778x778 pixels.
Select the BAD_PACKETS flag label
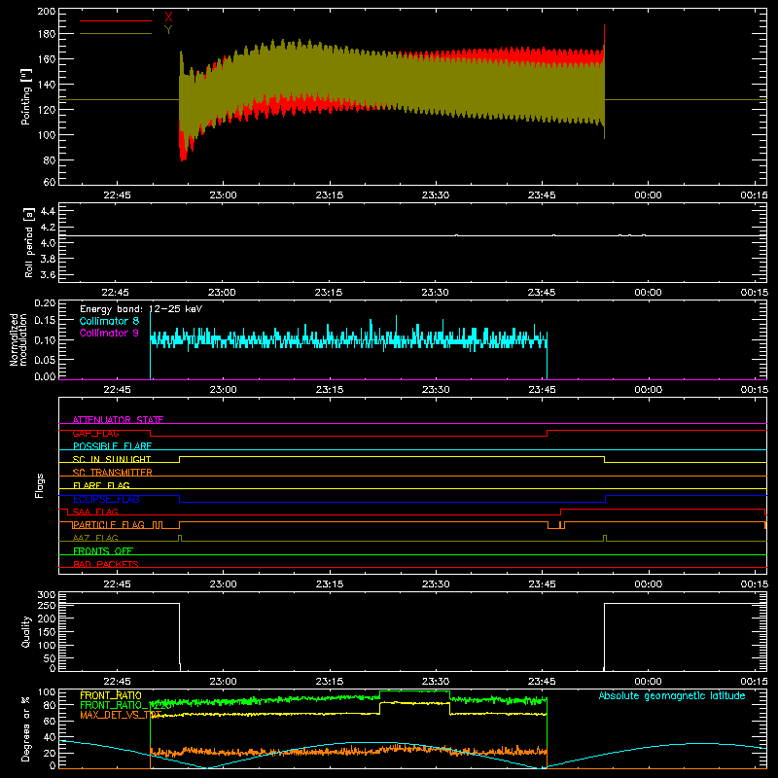[x=106, y=564]
